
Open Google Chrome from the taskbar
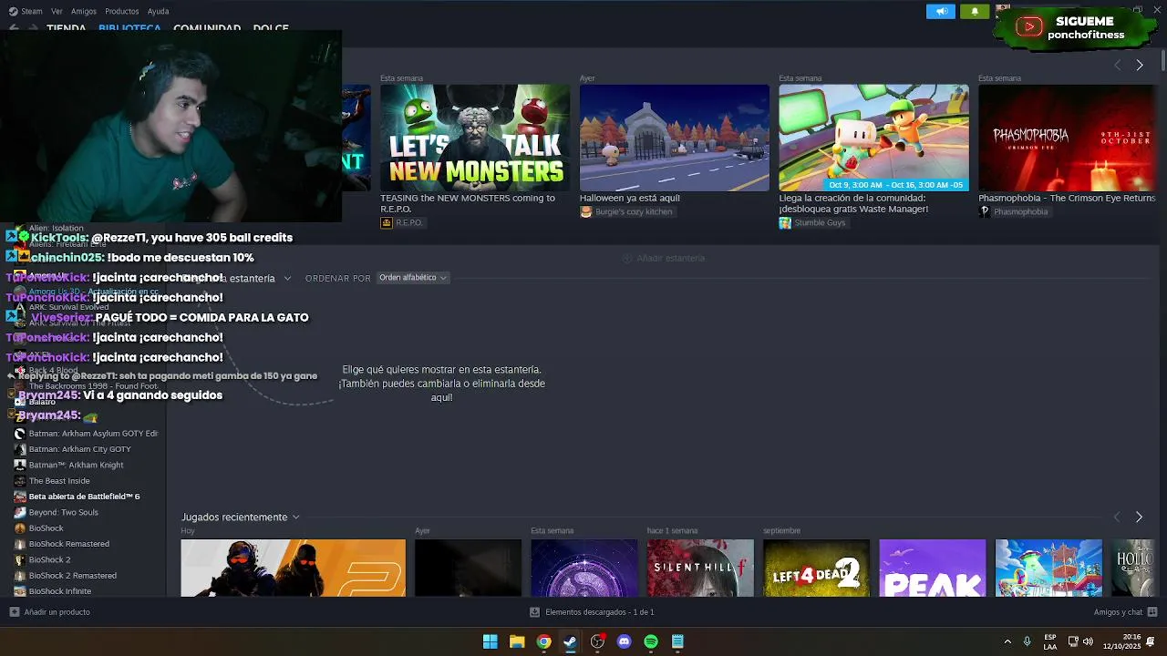point(543,641)
